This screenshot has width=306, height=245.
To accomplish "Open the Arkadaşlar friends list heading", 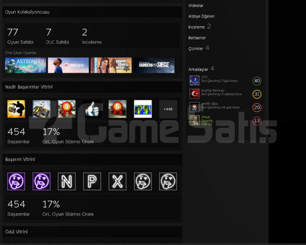I will [x=201, y=69].
